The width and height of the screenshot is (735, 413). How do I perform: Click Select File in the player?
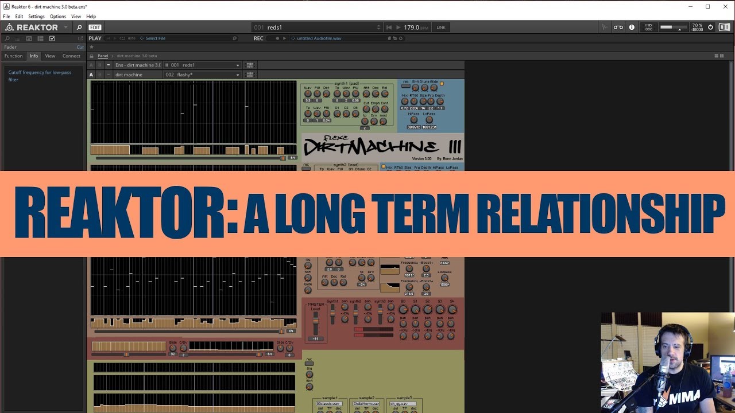point(155,38)
